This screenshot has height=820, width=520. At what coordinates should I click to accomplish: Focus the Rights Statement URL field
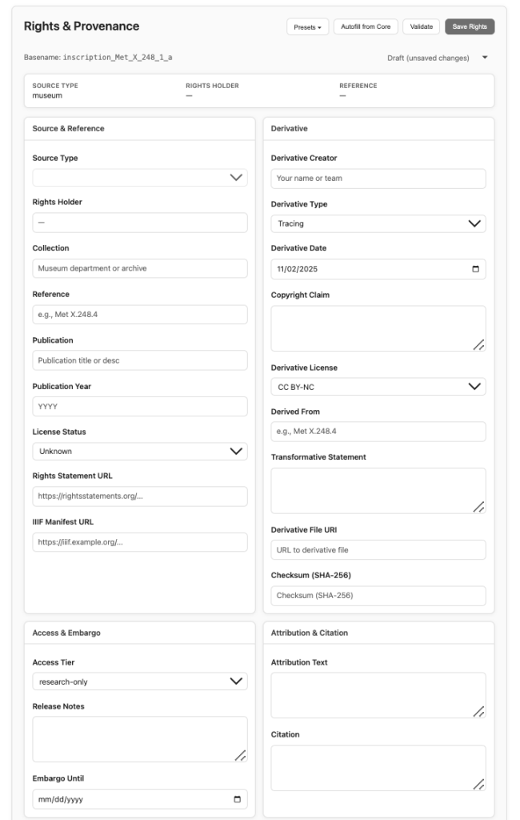click(140, 496)
